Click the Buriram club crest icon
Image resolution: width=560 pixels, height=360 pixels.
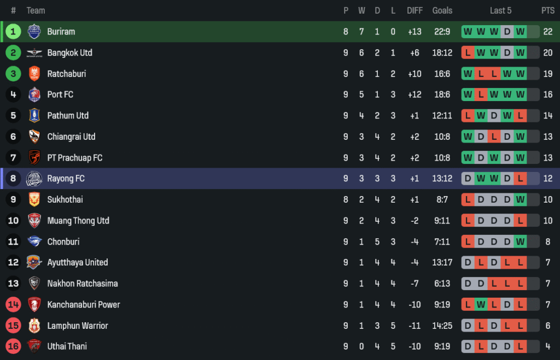pyautogui.click(x=34, y=32)
